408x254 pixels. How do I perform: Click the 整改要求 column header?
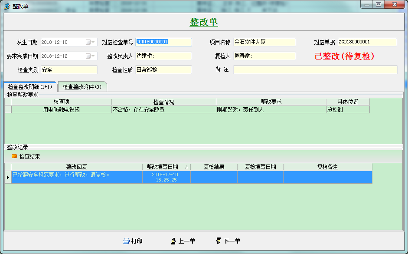(271, 102)
